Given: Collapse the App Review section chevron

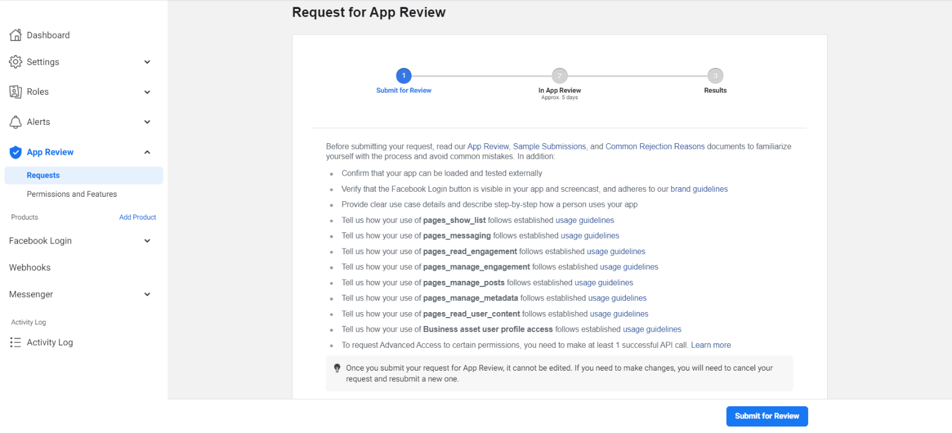Looking at the screenshot, I should click(x=147, y=152).
